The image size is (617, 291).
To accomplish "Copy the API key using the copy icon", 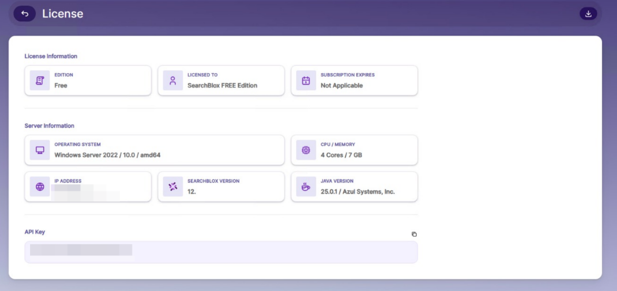I will [x=414, y=234].
